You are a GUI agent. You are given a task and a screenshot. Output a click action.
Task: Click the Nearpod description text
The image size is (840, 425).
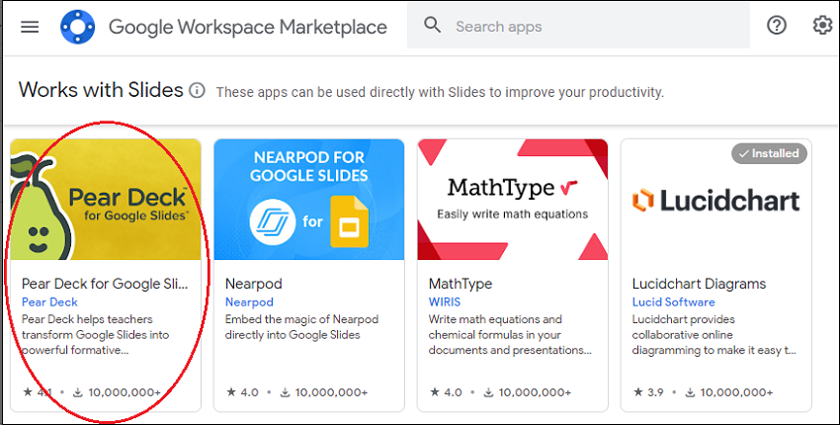[x=301, y=327]
